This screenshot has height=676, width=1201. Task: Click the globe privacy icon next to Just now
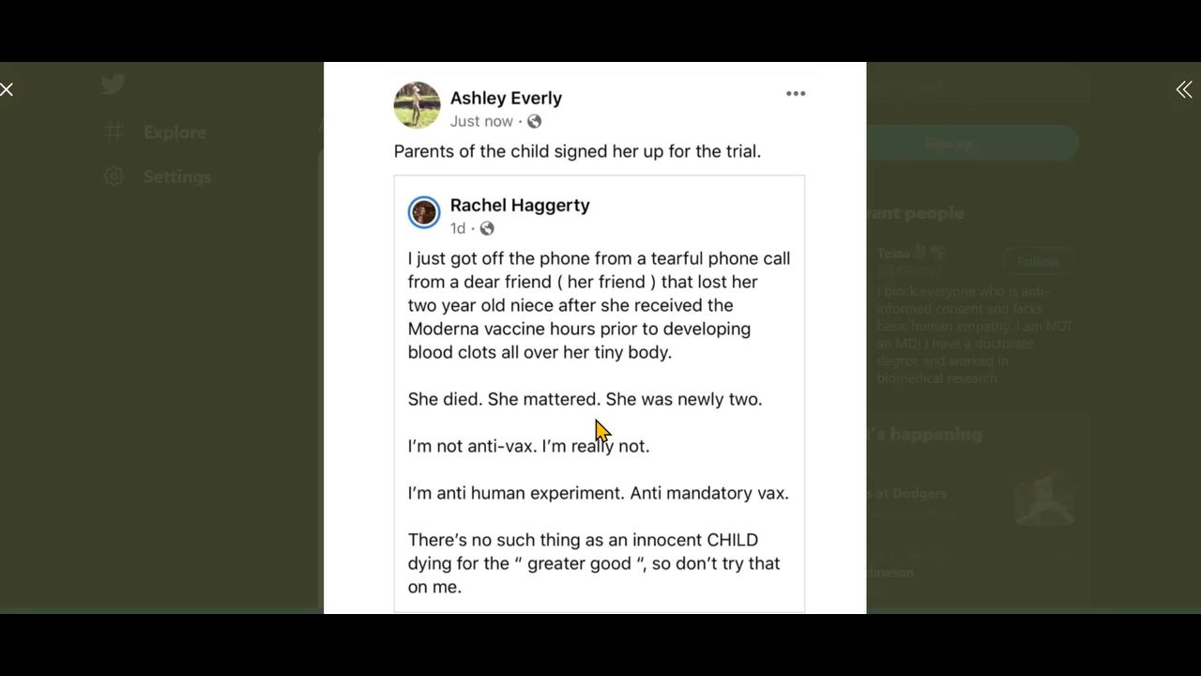tap(534, 121)
